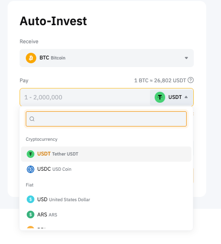Screen dimensions: 221x244
Task: Select the USDT Tether USDT option
Action: tap(106, 154)
